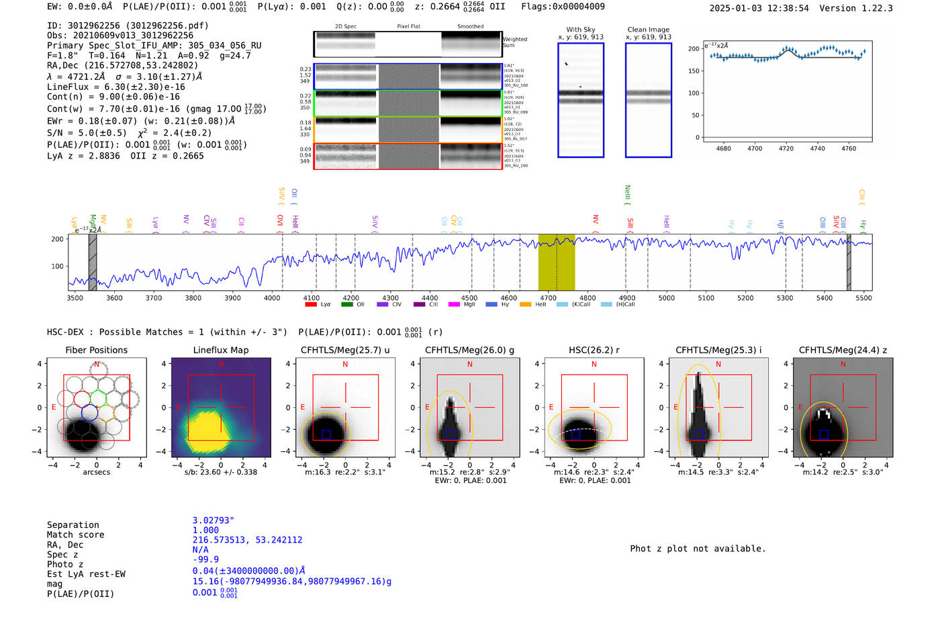940x640 pixels.
Task: Click 'Phot z plot not available.' text
Action: coord(698,549)
